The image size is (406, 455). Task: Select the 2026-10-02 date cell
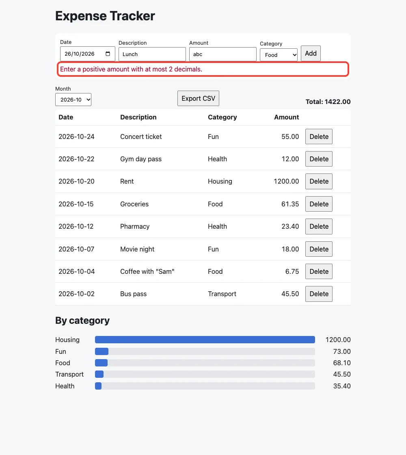click(x=77, y=294)
